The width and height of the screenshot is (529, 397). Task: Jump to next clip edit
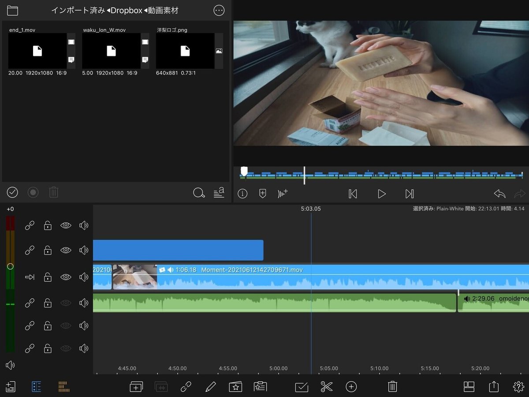point(410,194)
